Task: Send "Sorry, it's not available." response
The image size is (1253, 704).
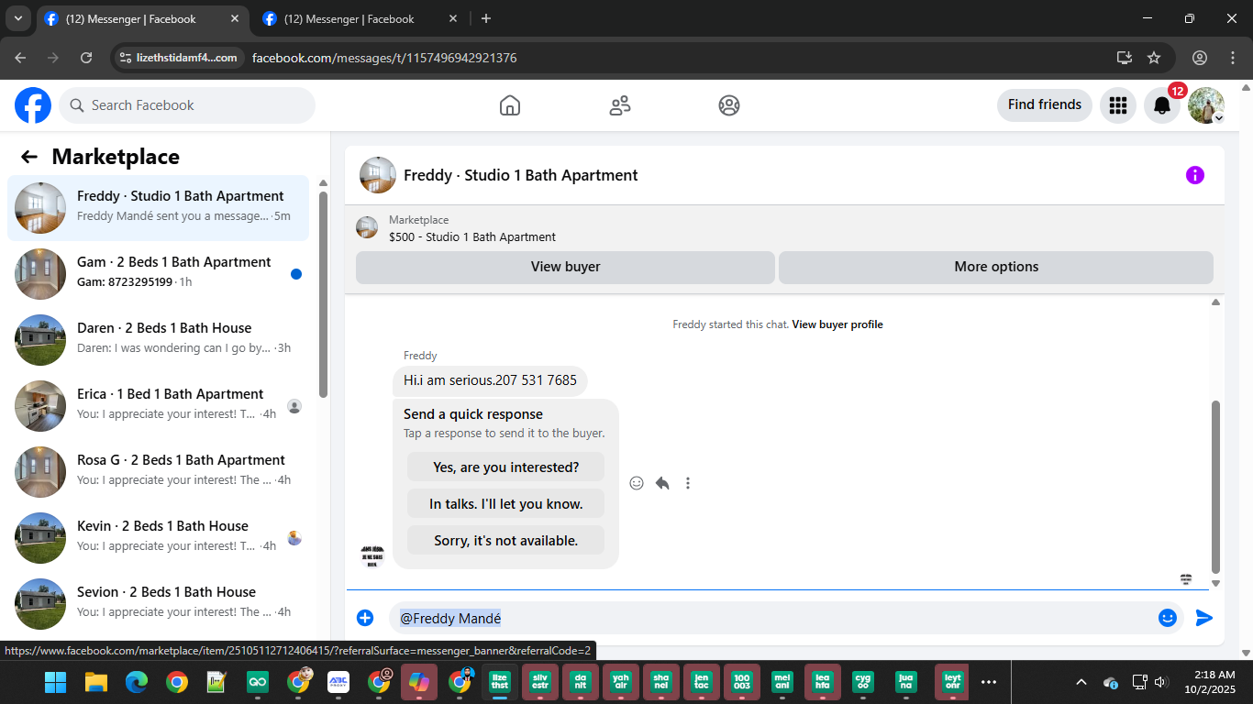Action: [x=506, y=540]
